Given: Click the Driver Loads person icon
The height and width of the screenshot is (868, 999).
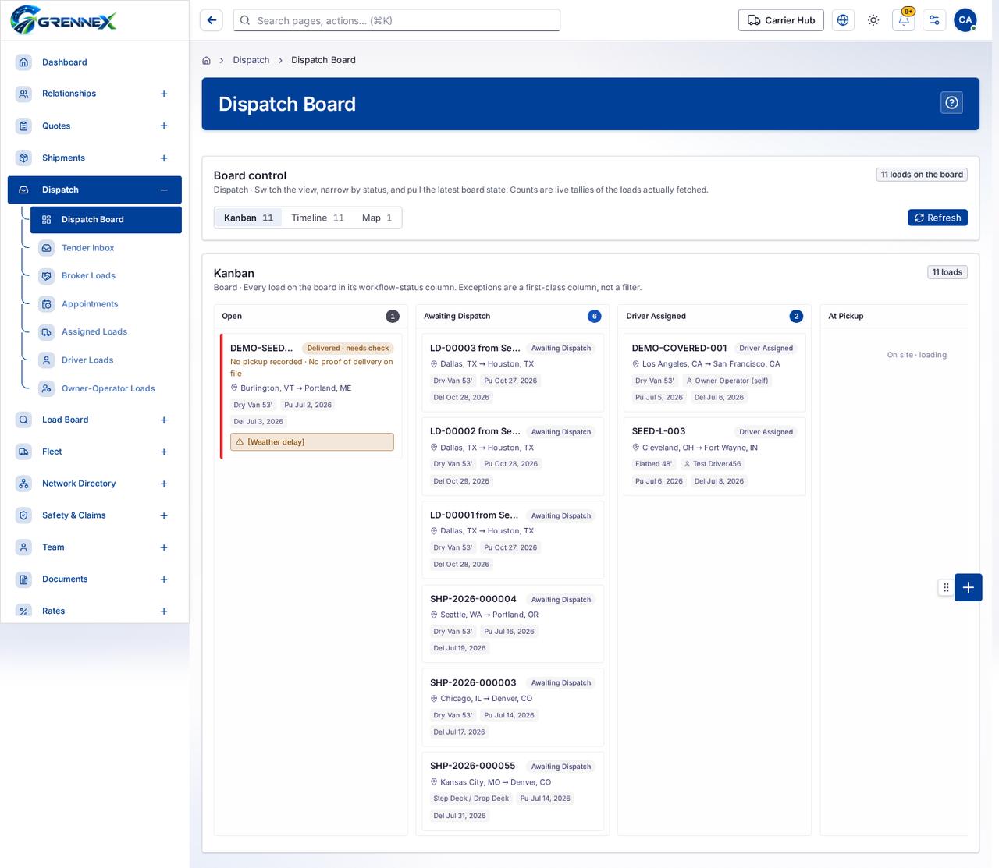Looking at the screenshot, I should click(47, 360).
